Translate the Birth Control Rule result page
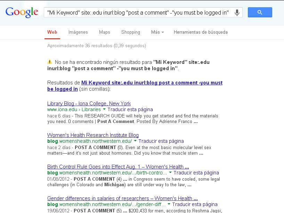The image size is (284, 213). pos(196,173)
